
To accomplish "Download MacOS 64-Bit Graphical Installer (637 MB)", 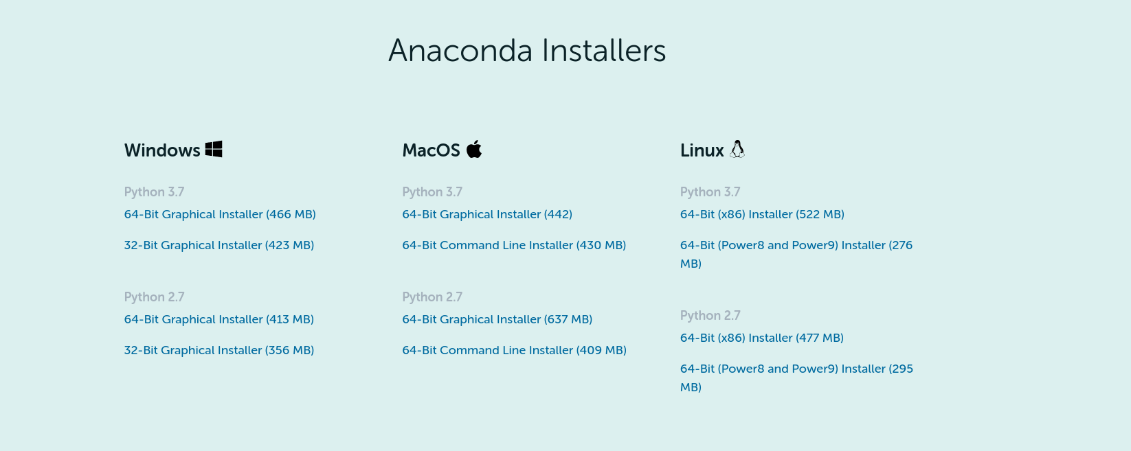I will [x=497, y=319].
